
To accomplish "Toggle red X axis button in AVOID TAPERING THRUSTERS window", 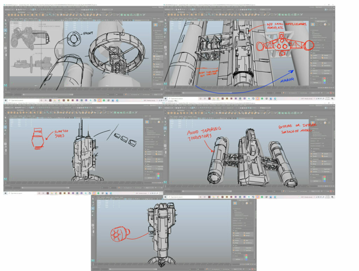I will click(x=324, y=177).
